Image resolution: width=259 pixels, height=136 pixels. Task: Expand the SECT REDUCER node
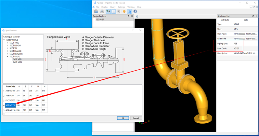click(7, 54)
